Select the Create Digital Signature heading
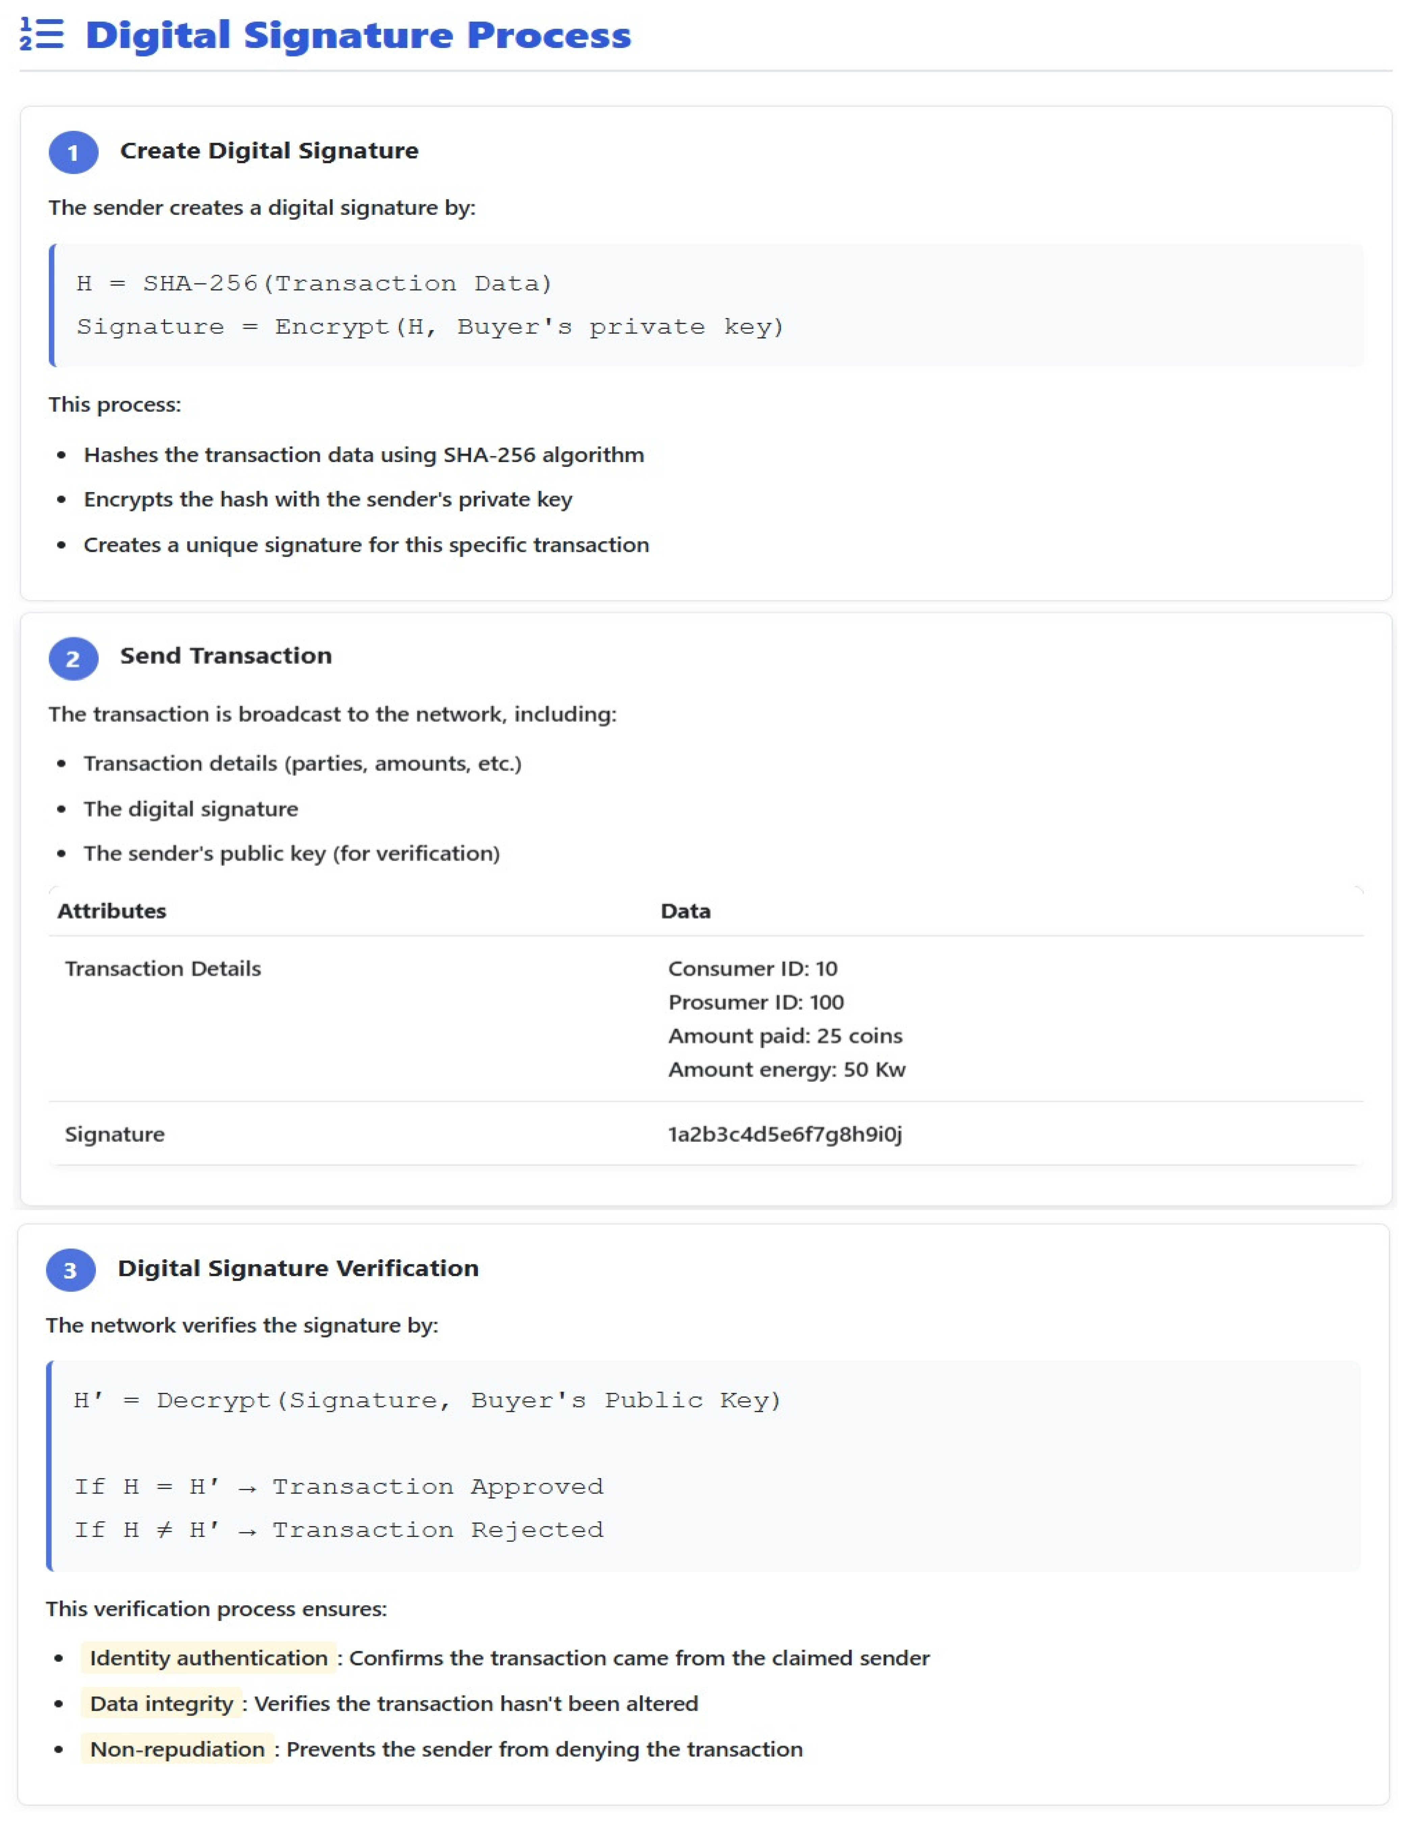The width and height of the screenshot is (1409, 1824). point(269,151)
